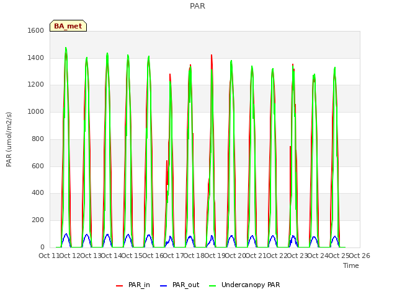The image size is (397, 297).
Task: Click the Oct 11 x-axis tick label
Action: coord(49,256)
